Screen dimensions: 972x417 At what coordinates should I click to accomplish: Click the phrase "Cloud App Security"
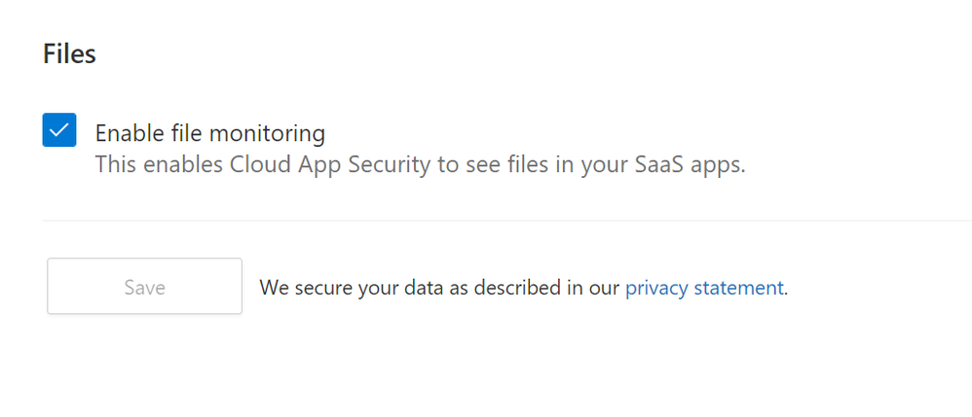330,164
